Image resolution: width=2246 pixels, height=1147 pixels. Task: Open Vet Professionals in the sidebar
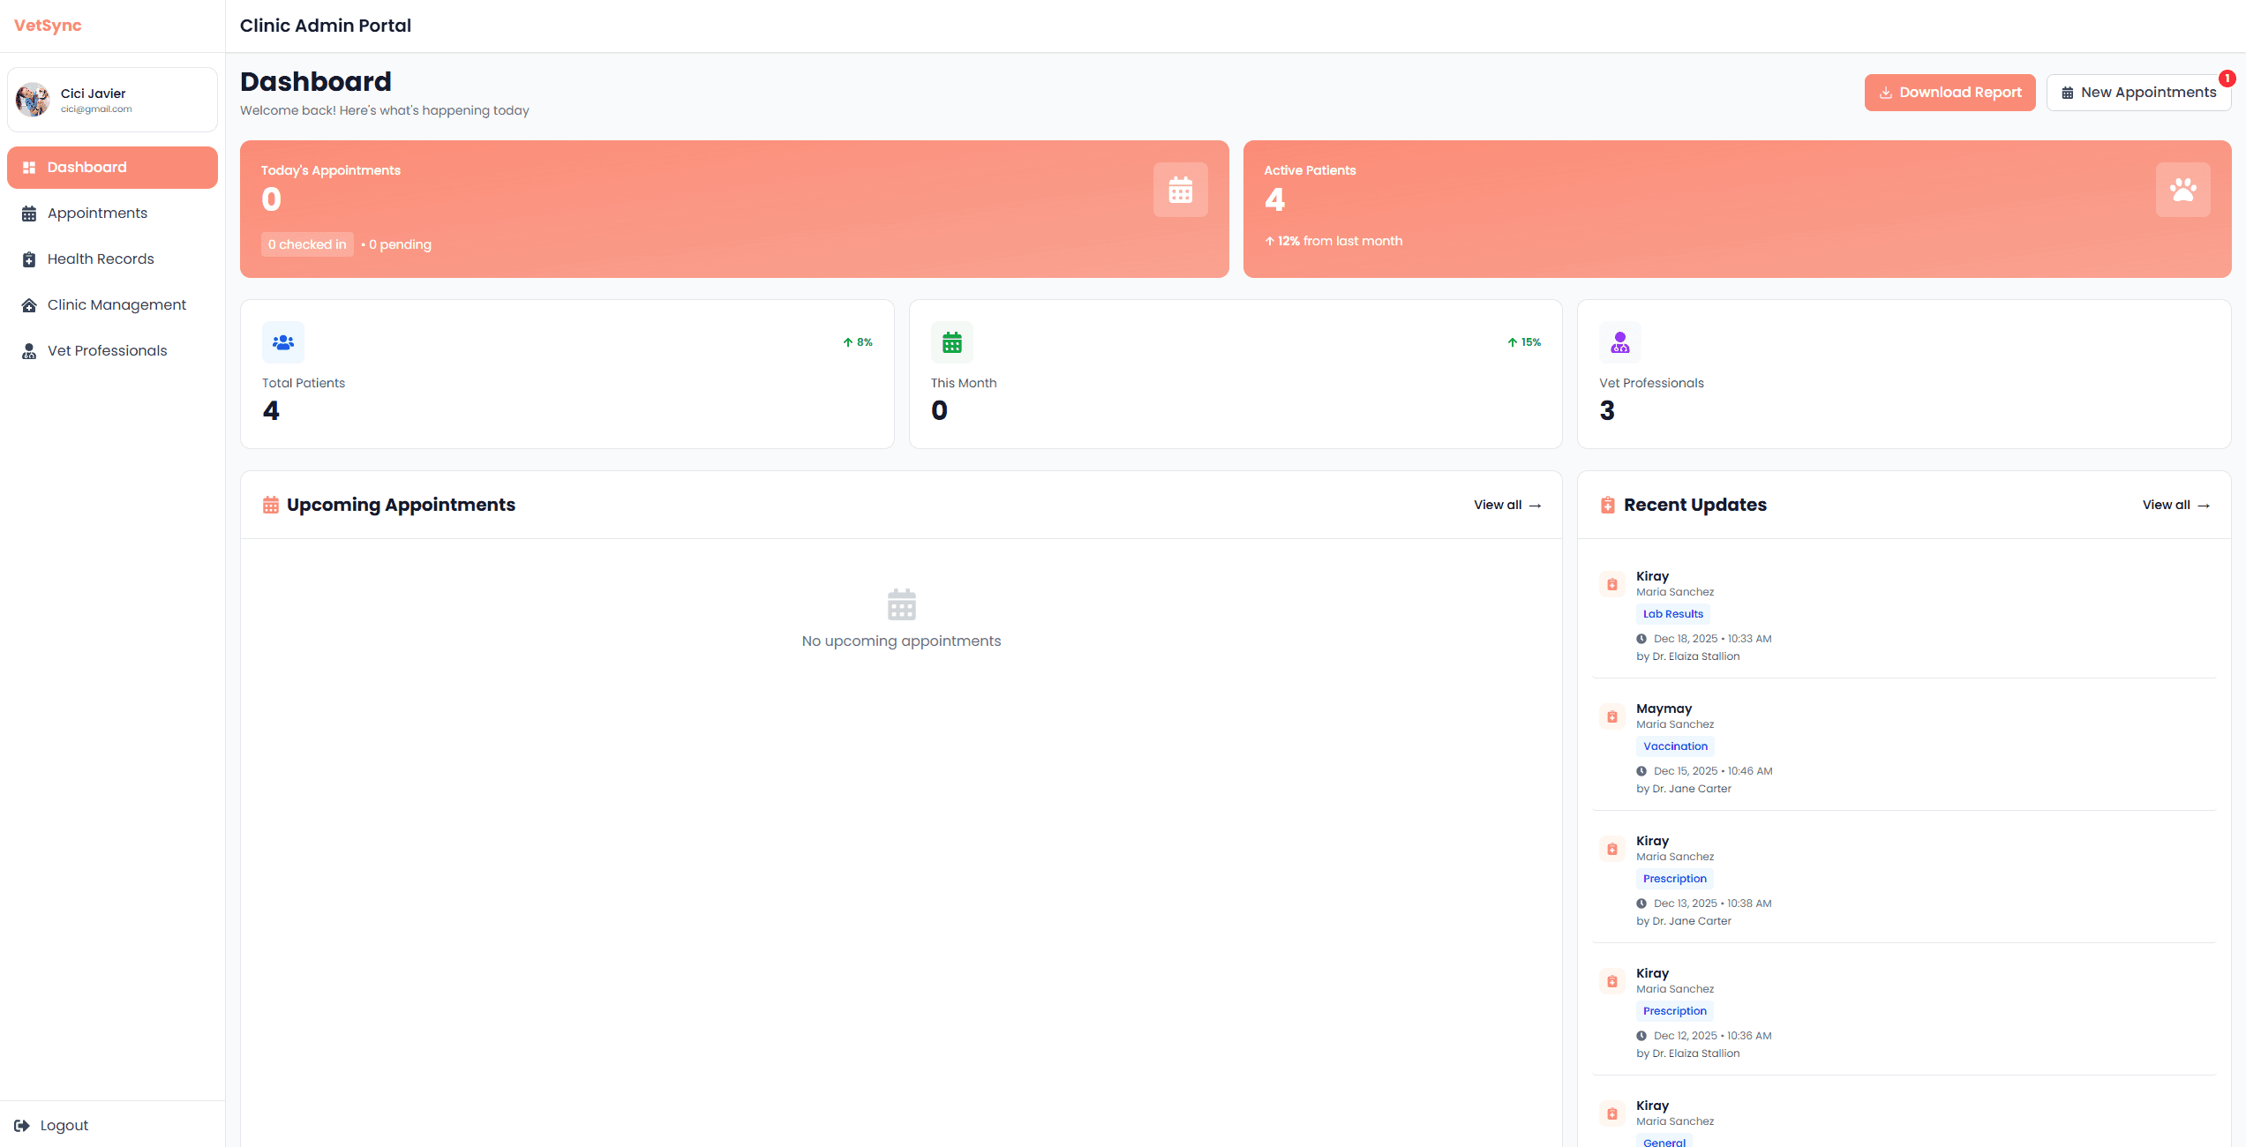tap(112, 351)
